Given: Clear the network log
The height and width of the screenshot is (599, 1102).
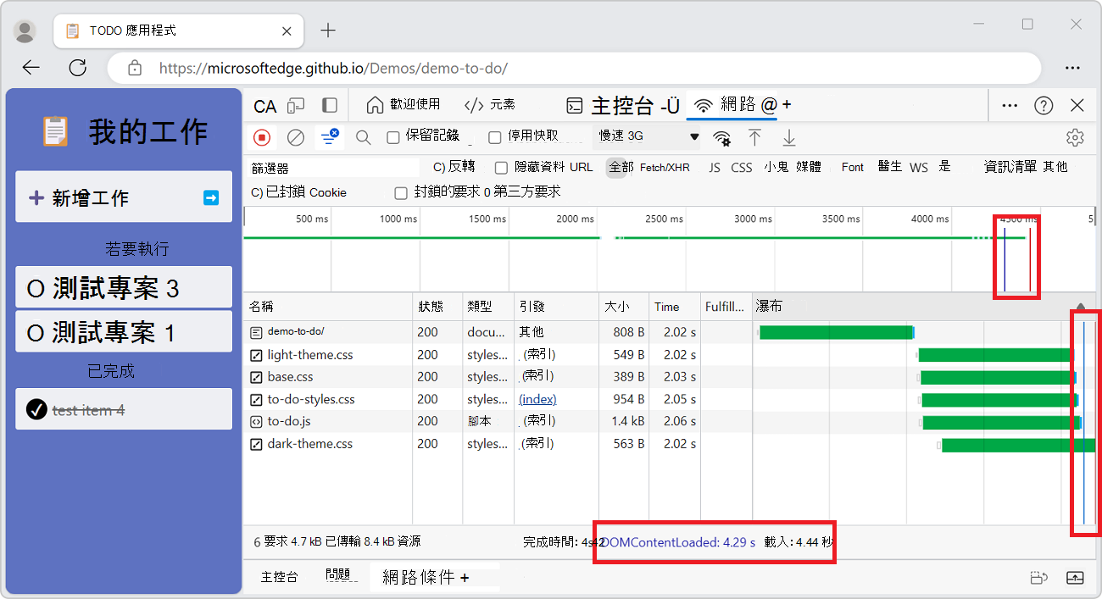Looking at the screenshot, I should click(x=297, y=136).
